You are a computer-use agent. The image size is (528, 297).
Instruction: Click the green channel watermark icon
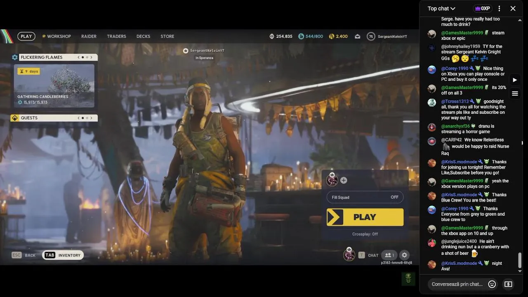tap(408, 278)
